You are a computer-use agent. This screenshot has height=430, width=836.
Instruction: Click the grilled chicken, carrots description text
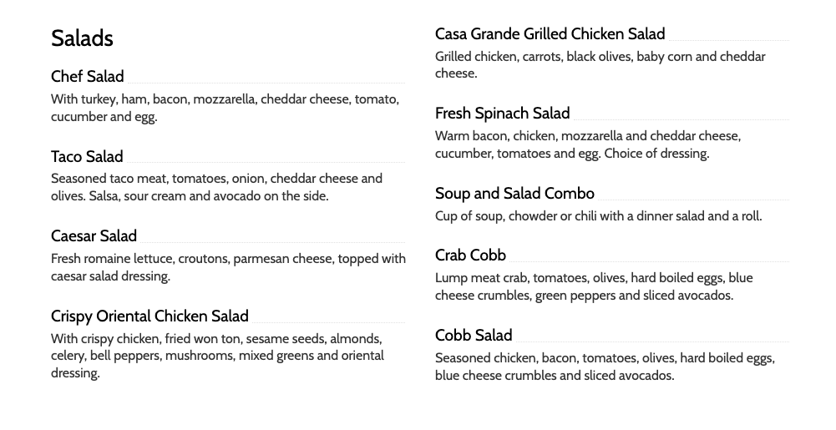(x=600, y=65)
